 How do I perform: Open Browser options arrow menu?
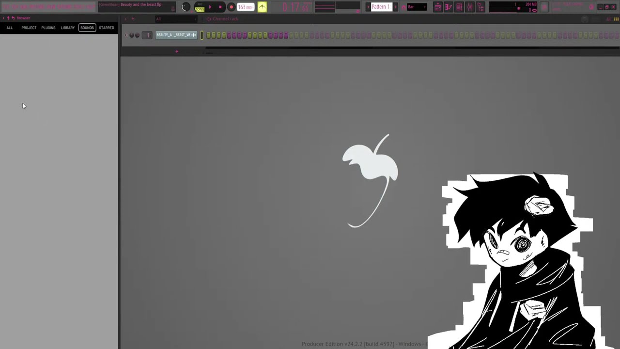tap(3, 18)
